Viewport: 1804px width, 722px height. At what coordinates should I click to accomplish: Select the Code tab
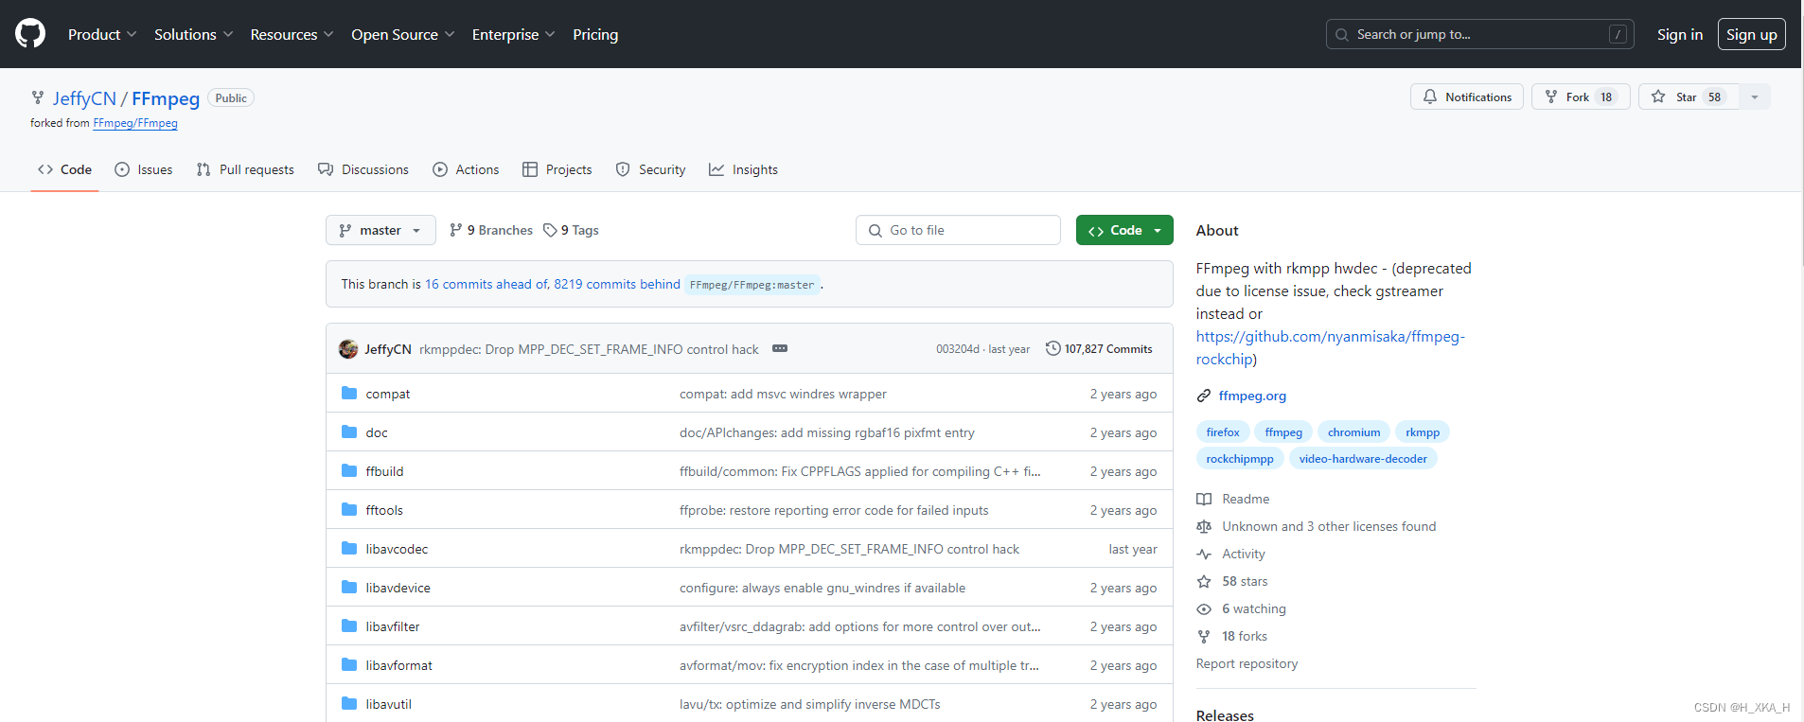[64, 169]
